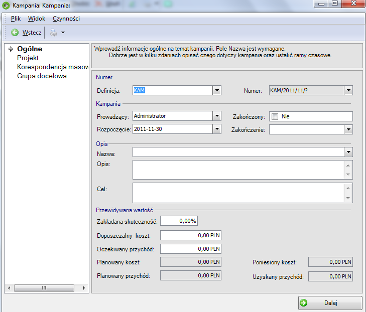
Task: Click Cel area scroll up arrow
Action: click(x=348, y=188)
